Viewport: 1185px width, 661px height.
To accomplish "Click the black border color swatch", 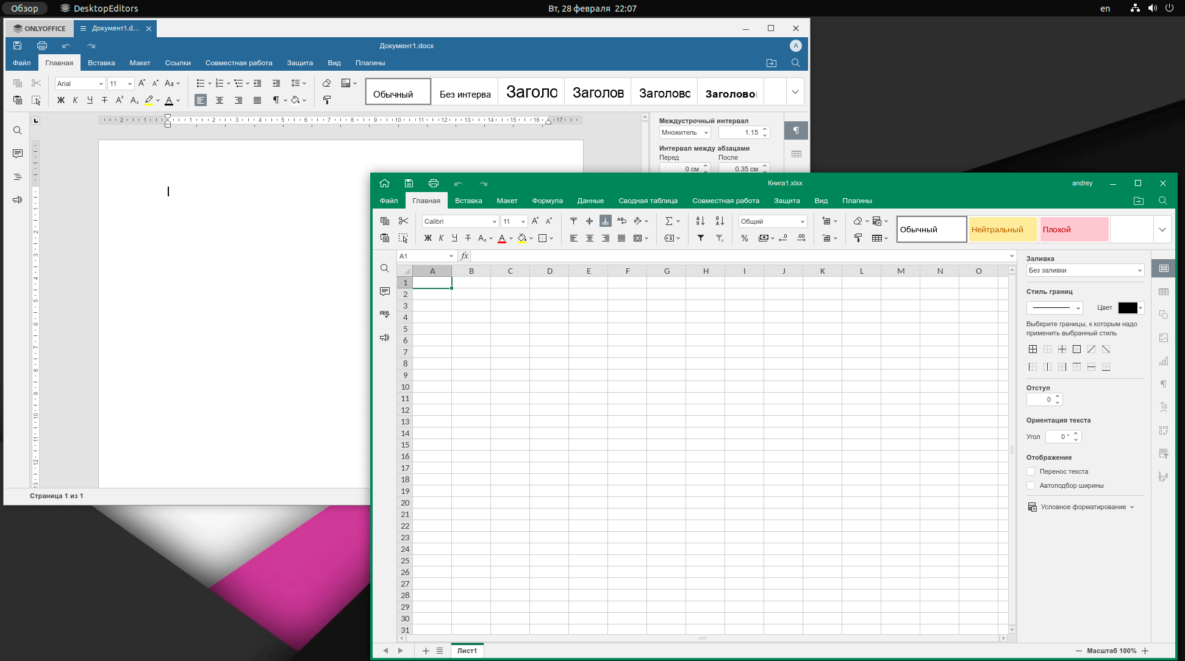I will [x=1127, y=308].
